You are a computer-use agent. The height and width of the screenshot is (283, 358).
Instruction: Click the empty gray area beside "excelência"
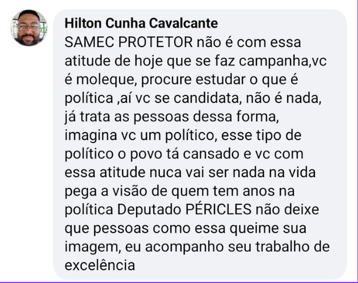[240, 265]
